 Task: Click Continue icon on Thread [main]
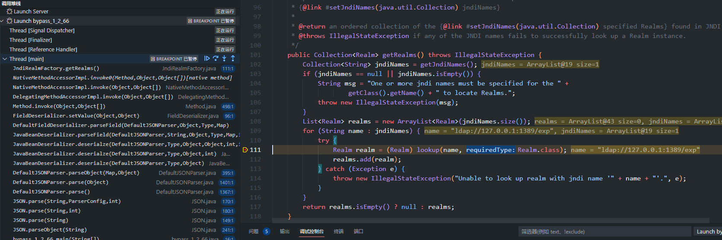tap(207, 59)
